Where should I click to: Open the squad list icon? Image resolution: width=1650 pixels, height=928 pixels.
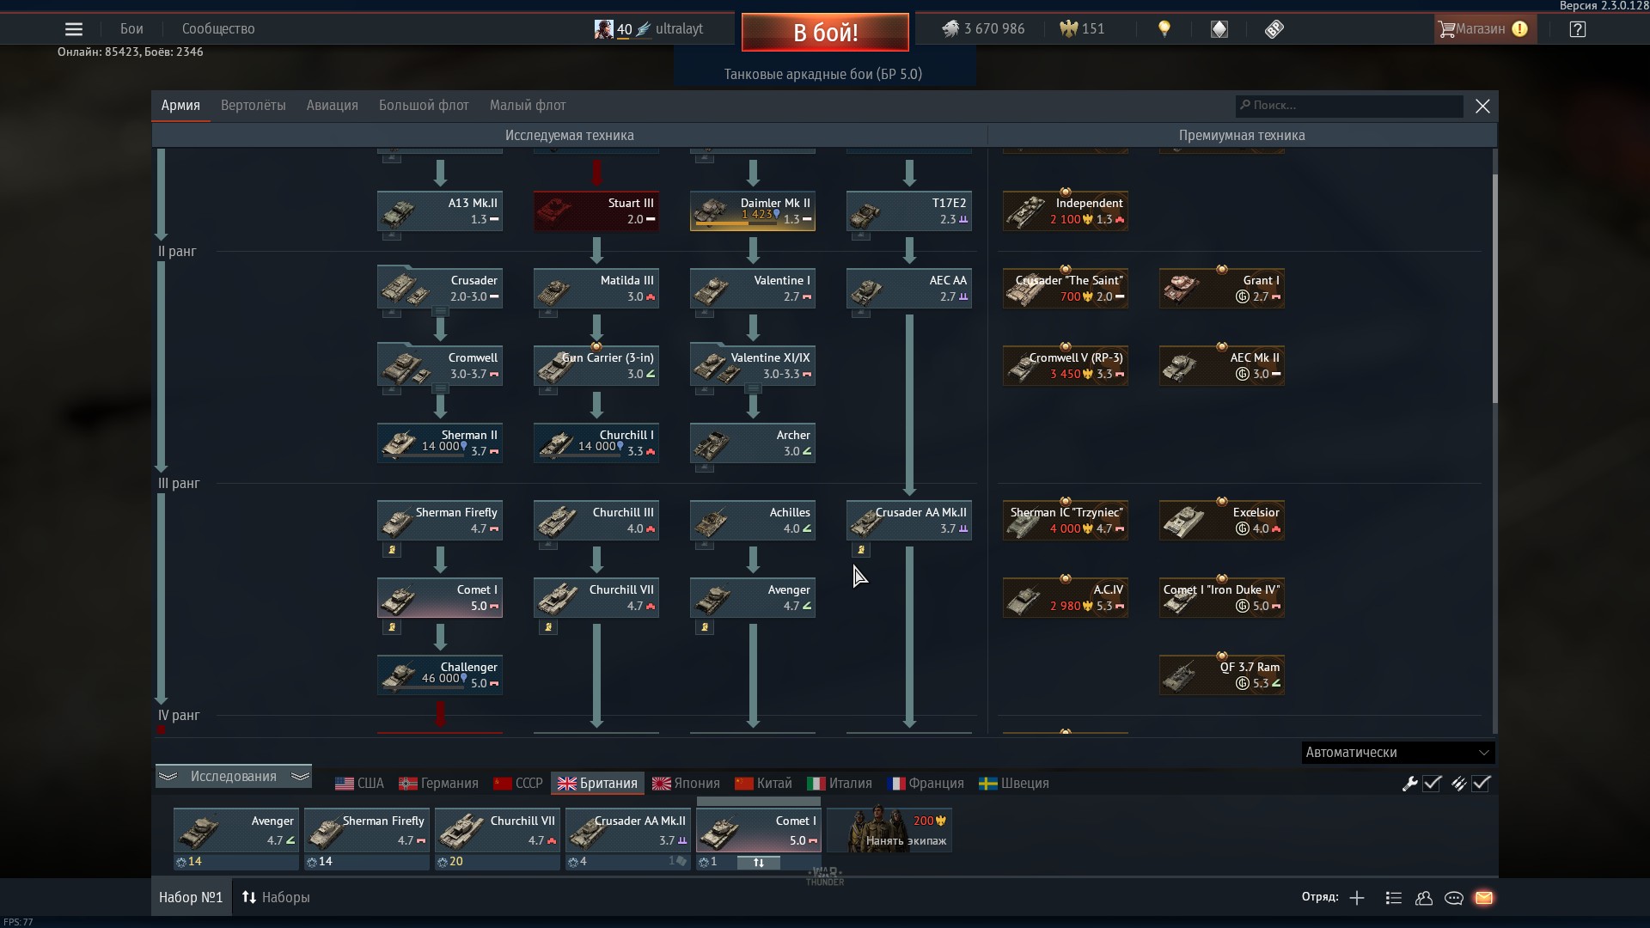click(1394, 898)
